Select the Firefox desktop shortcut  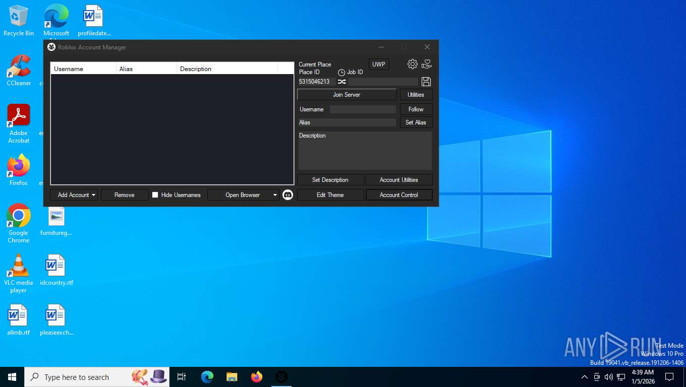click(19, 170)
